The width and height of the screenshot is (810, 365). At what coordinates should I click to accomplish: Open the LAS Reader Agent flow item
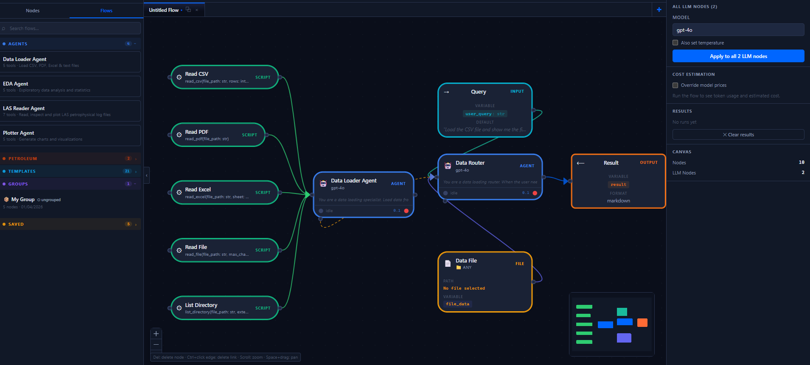pyautogui.click(x=70, y=111)
